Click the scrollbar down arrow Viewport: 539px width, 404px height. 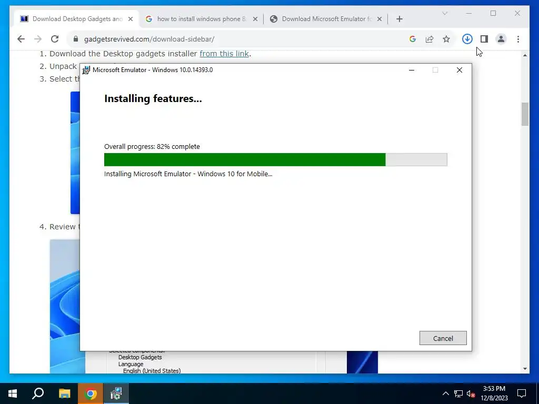525,369
